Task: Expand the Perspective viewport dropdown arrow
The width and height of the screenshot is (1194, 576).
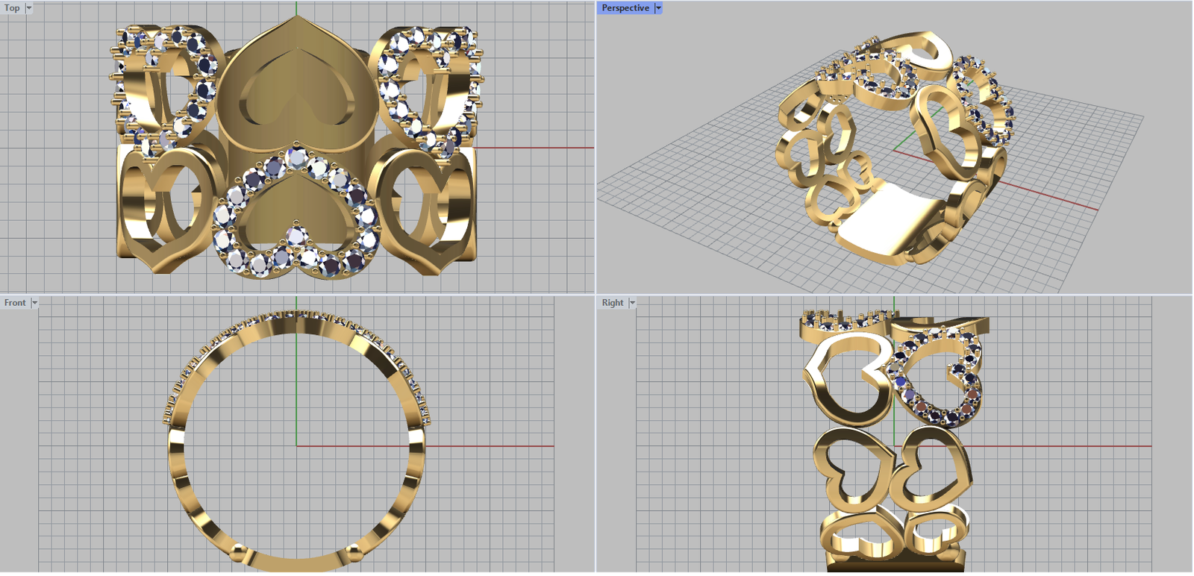Action: click(658, 8)
